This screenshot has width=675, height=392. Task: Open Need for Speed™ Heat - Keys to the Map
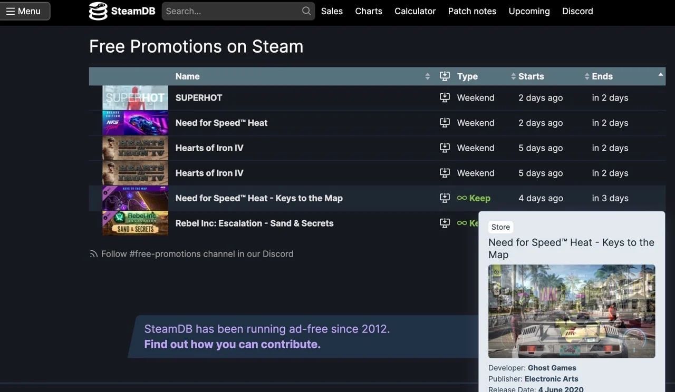point(259,198)
